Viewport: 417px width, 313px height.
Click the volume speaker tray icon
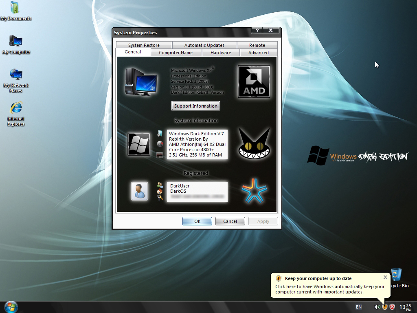377,307
